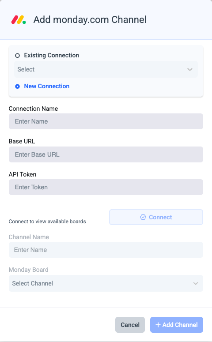Viewport: 212px width, 342px height.
Task: Click the API Token Enter Token field
Action: (x=106, y=187)
